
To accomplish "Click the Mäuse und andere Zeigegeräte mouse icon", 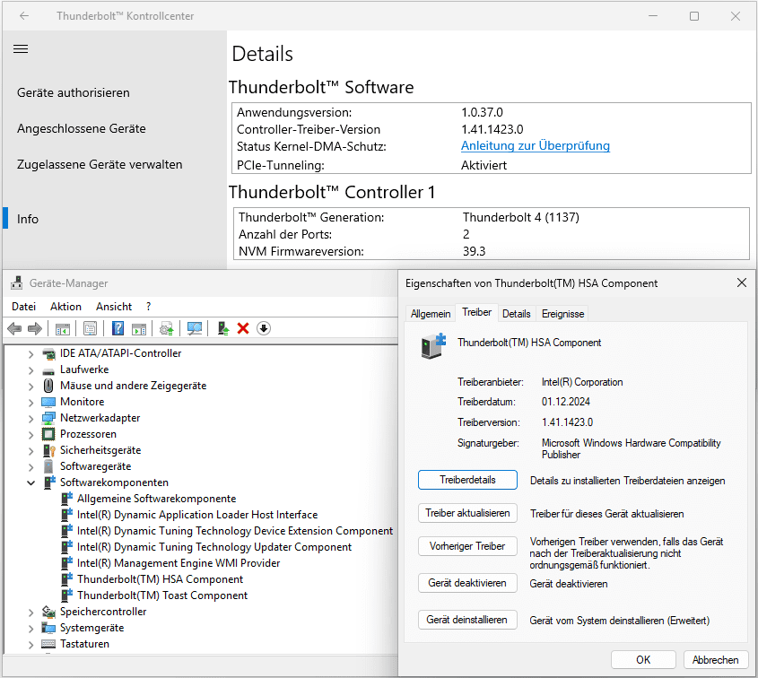I will (x=48, y=386).
